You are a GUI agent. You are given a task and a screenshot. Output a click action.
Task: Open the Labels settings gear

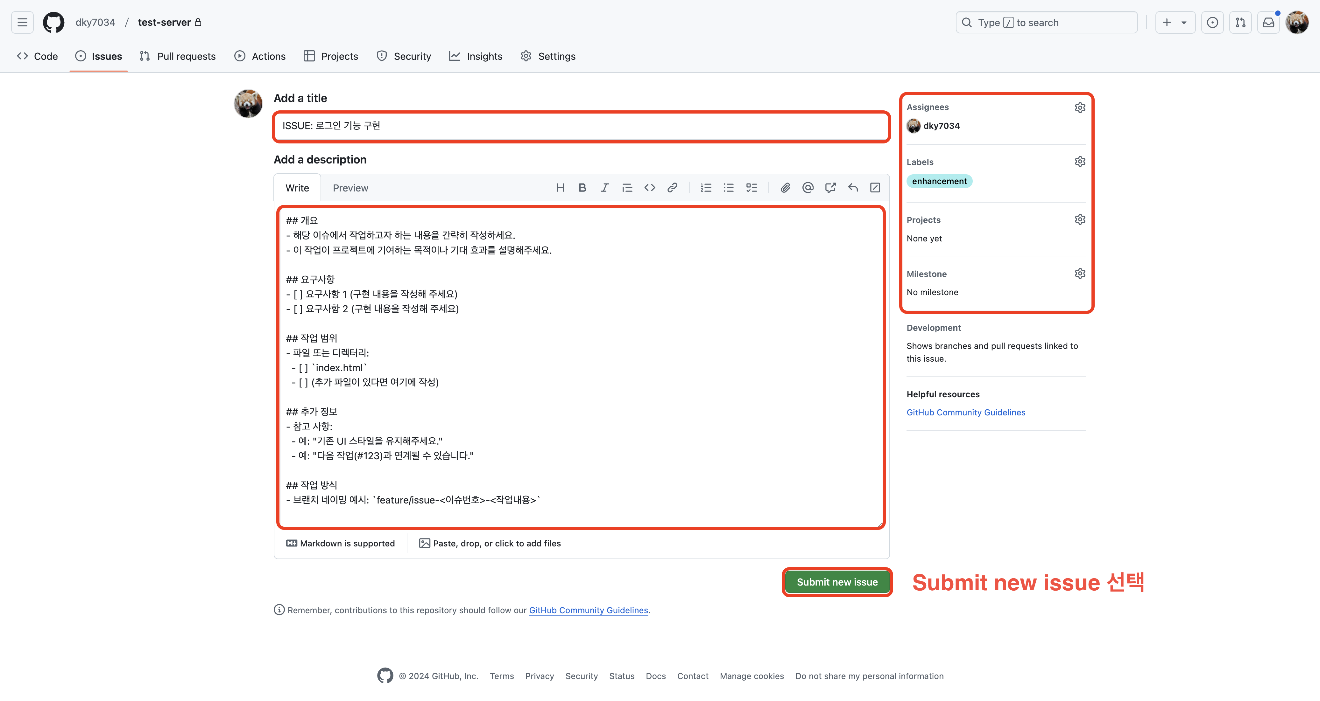[1080, 162]
